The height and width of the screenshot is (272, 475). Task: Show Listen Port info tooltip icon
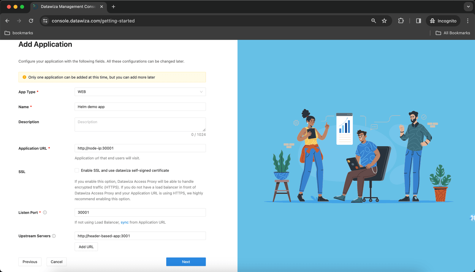(x=45, y=212)
